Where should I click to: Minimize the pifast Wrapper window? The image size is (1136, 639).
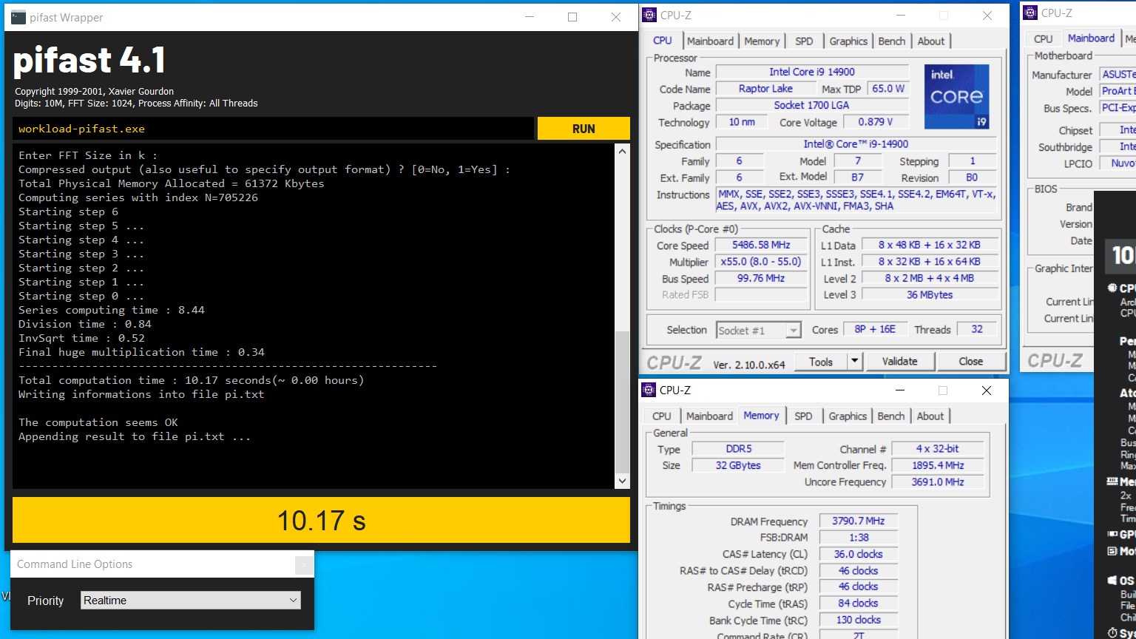coord(530,17)
